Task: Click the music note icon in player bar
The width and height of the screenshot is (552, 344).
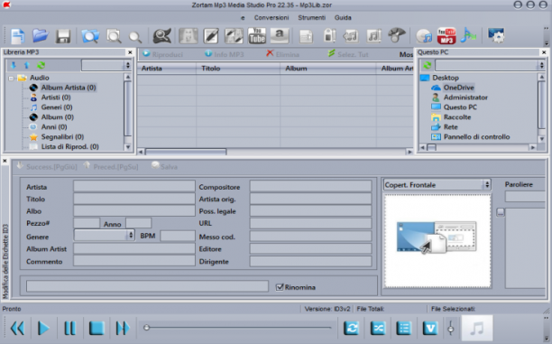Action: (x=477, y=328)
